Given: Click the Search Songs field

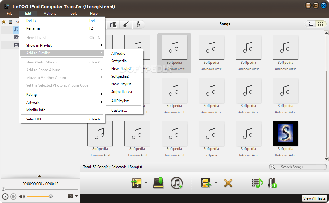Looking at the screenshot, I should click(x=298, y=167).
